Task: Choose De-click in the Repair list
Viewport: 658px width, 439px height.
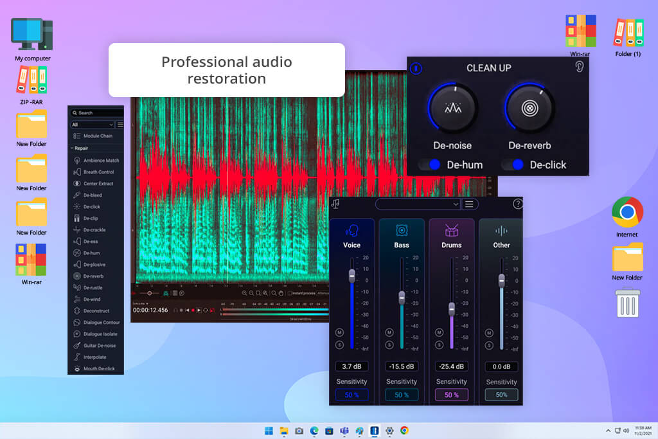Action: [87, 206]
